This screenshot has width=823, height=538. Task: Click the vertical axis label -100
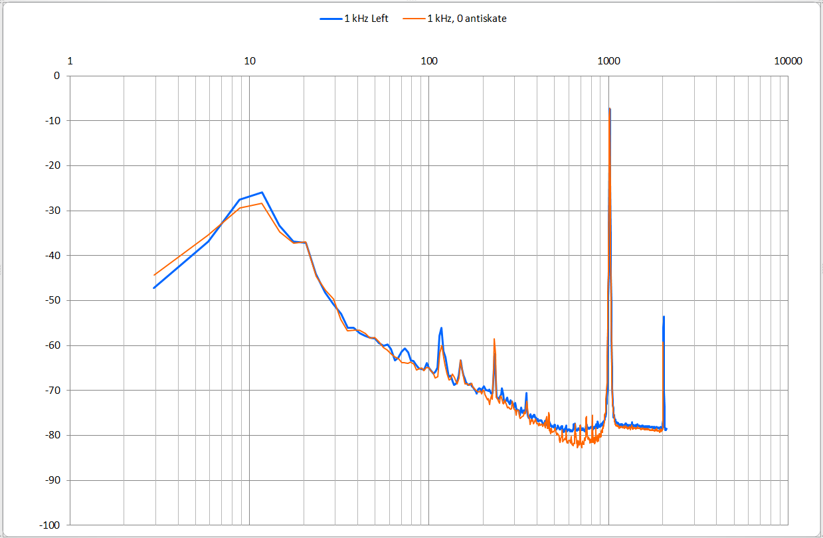49,525
